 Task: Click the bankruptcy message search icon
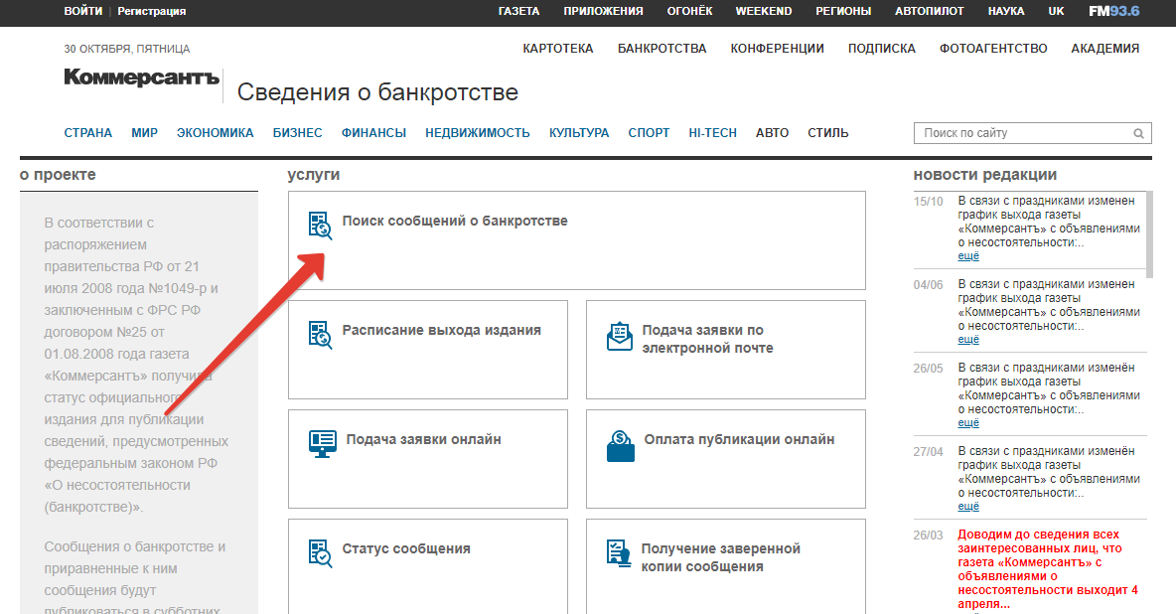click(320, 226)
